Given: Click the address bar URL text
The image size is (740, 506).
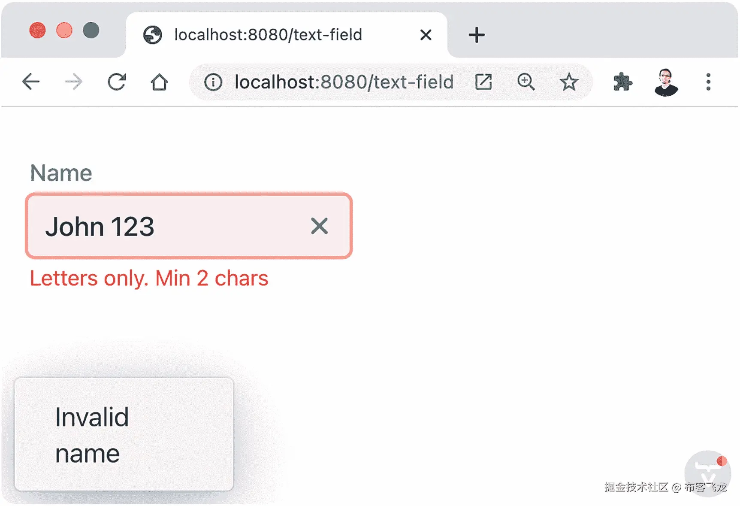Looking at the screenshot, I should coord(344,82).
